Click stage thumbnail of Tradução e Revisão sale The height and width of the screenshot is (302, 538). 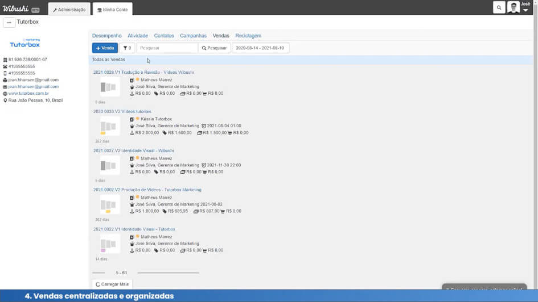(110, 86)
